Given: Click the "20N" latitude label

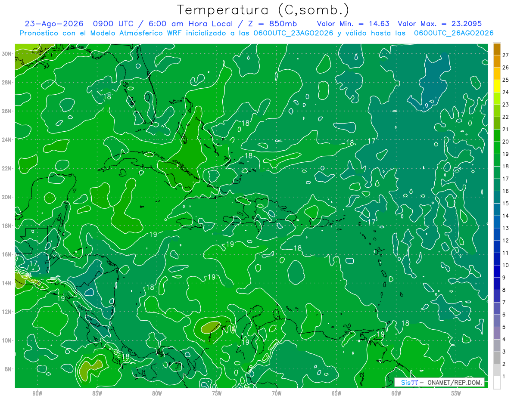Looking at the screenshot, I should click(6, 197).
